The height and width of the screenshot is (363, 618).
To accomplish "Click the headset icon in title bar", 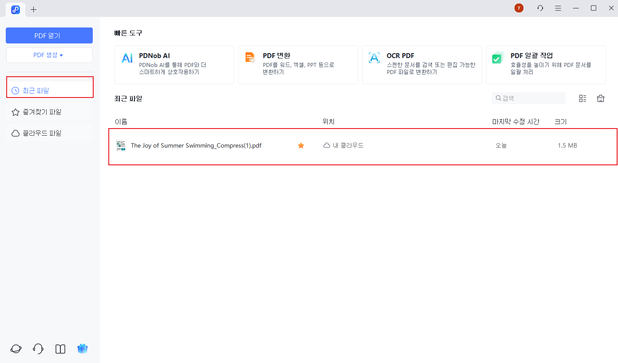I will tap(540, 8).
